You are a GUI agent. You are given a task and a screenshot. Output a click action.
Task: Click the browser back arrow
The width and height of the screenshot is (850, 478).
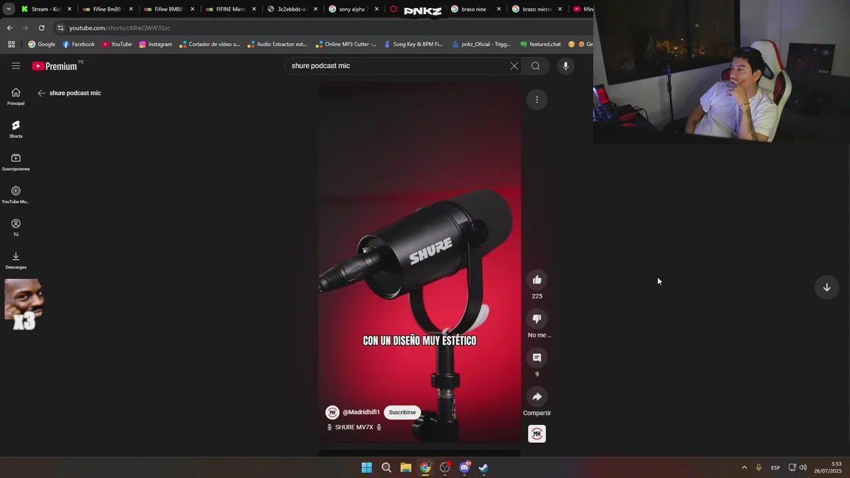(9, 28)
